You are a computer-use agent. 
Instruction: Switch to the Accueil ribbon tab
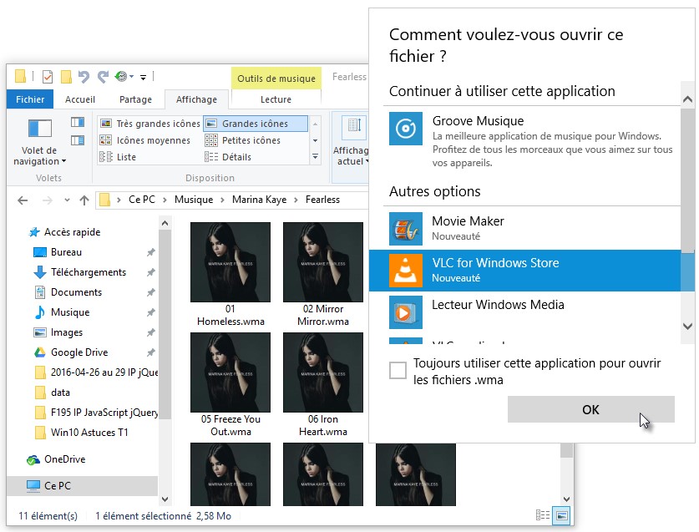(80, 99)
